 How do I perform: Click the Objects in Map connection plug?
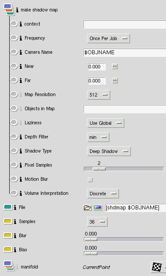[x=14, y=108]
